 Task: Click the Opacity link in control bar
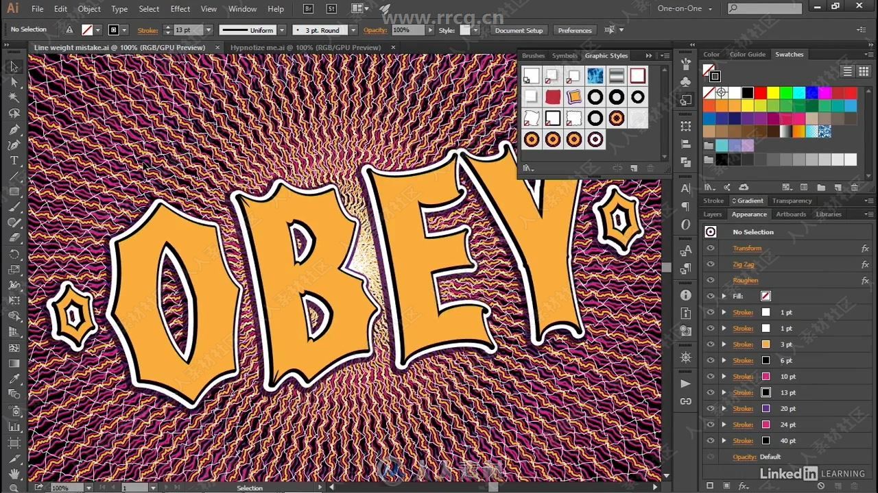point(375,30)
